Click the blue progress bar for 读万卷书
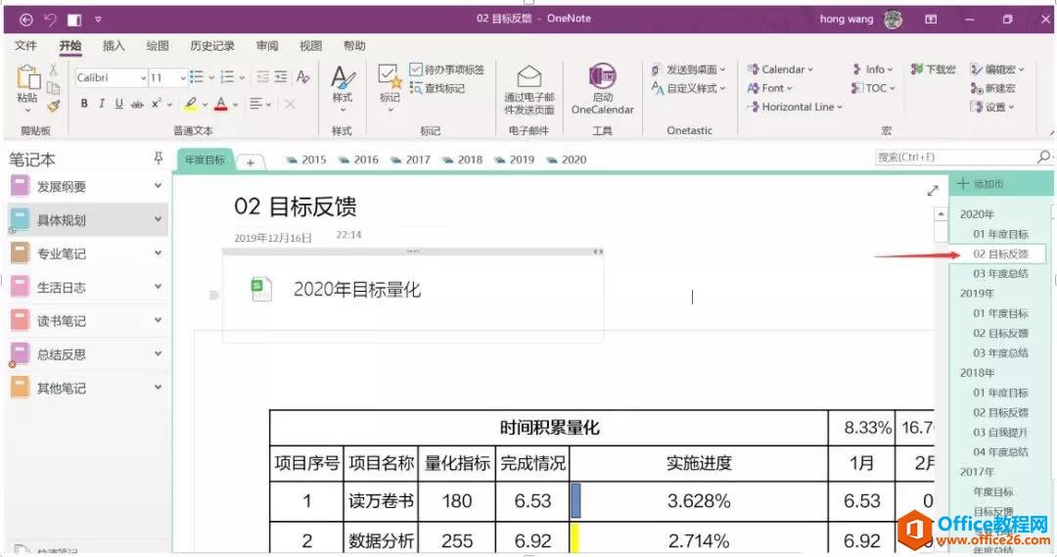Viewport: 1057px width, 557px height. tap(575, 500)
